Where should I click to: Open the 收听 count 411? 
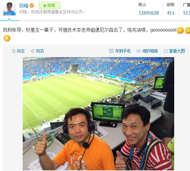[x=171, y=13]
